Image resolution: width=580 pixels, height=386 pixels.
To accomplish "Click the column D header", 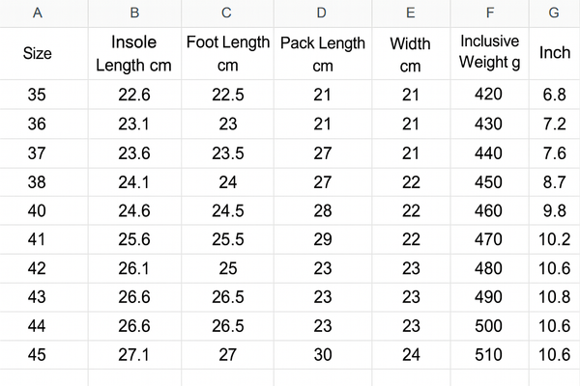I will (322, 13).
